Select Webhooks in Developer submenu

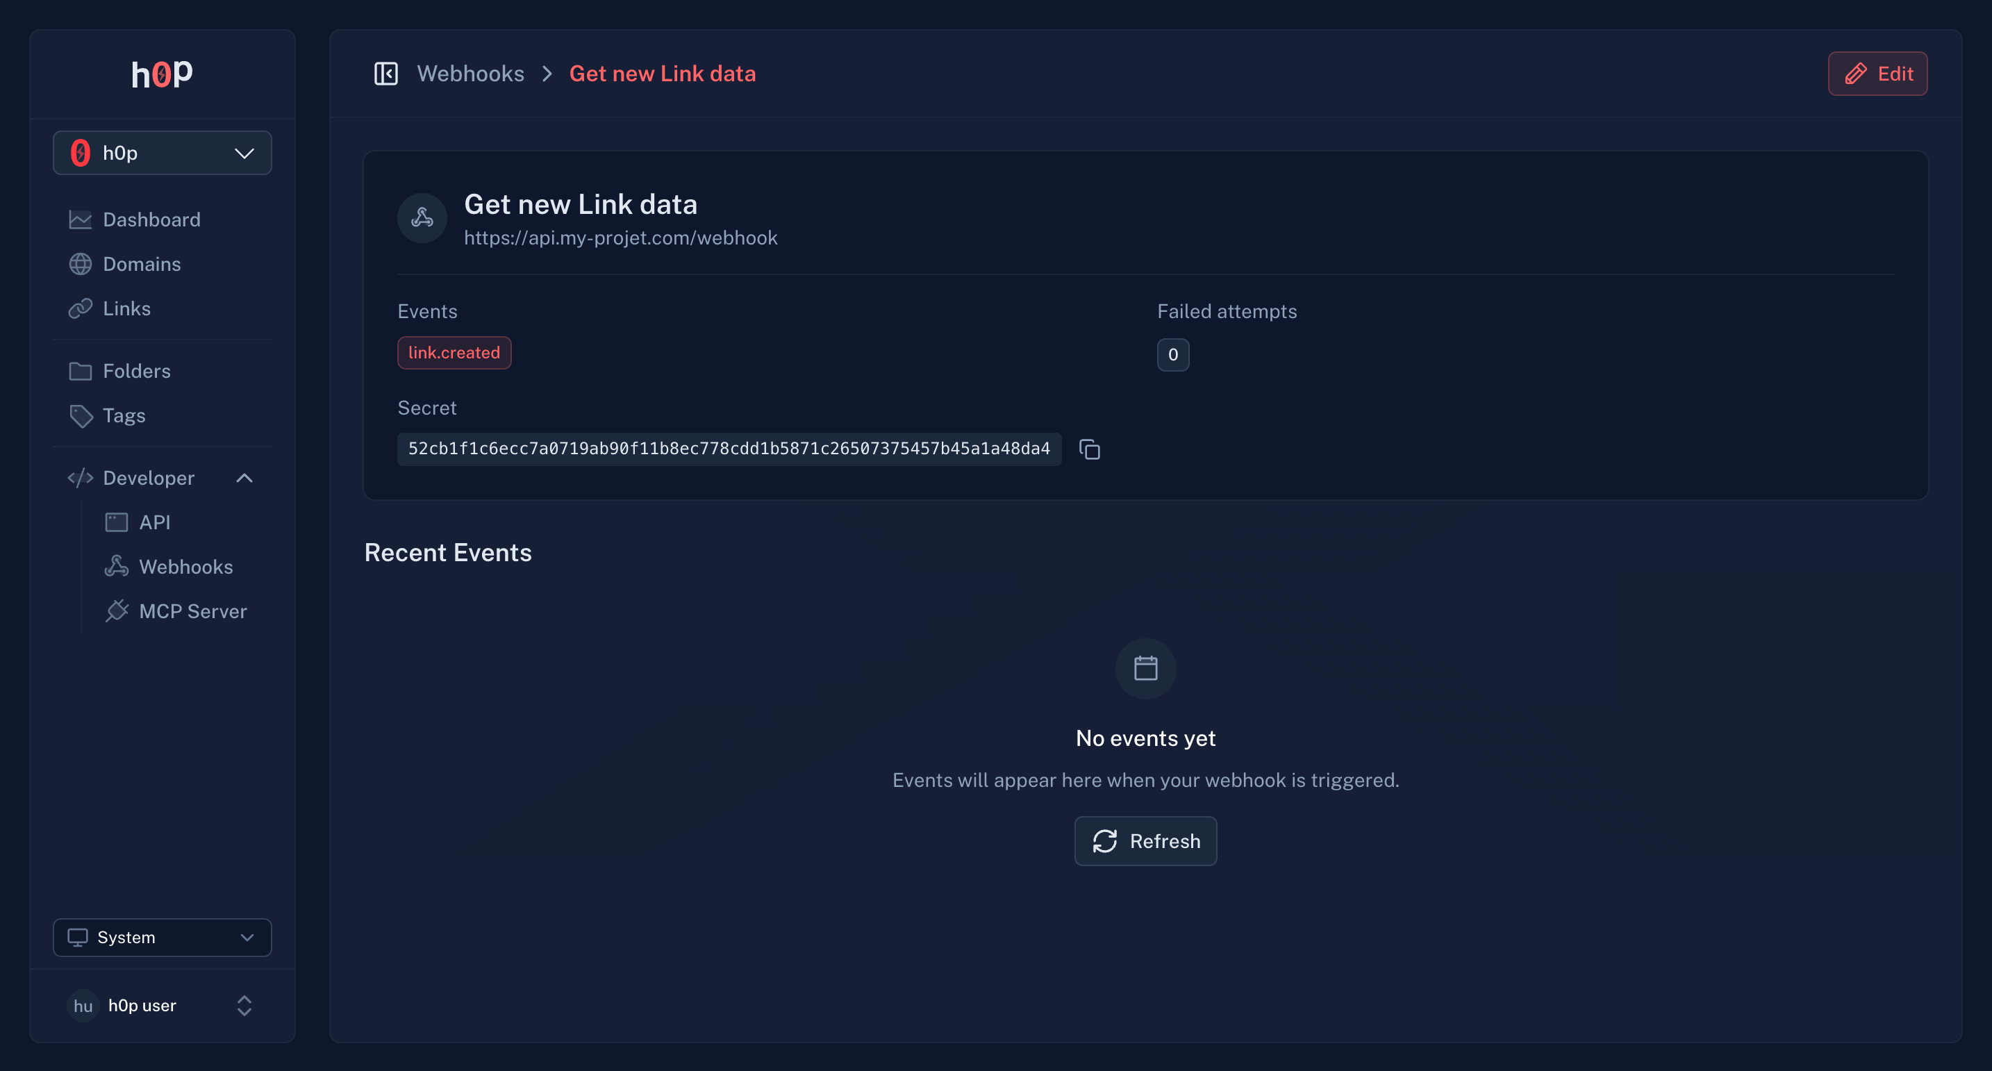(185, 567)
